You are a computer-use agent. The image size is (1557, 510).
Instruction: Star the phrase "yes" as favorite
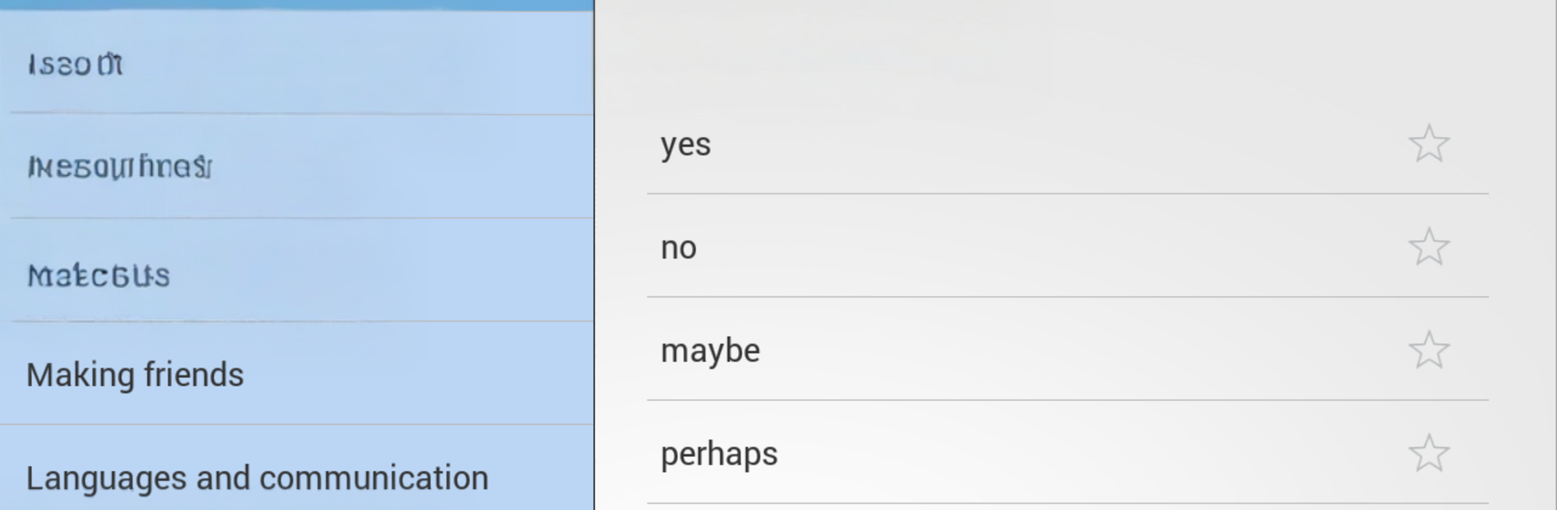pos(1428,144)
